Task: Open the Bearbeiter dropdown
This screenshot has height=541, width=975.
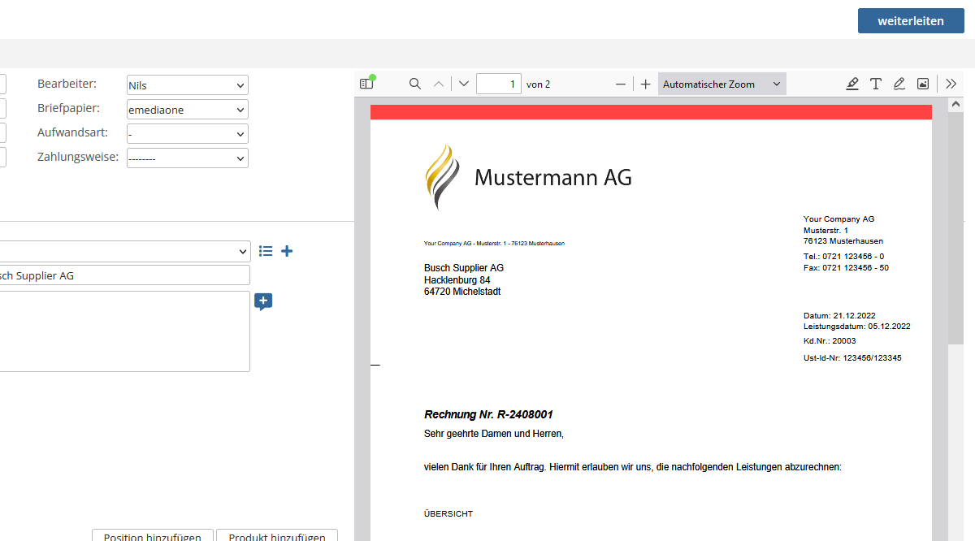Action: click(x=188, y=85)
